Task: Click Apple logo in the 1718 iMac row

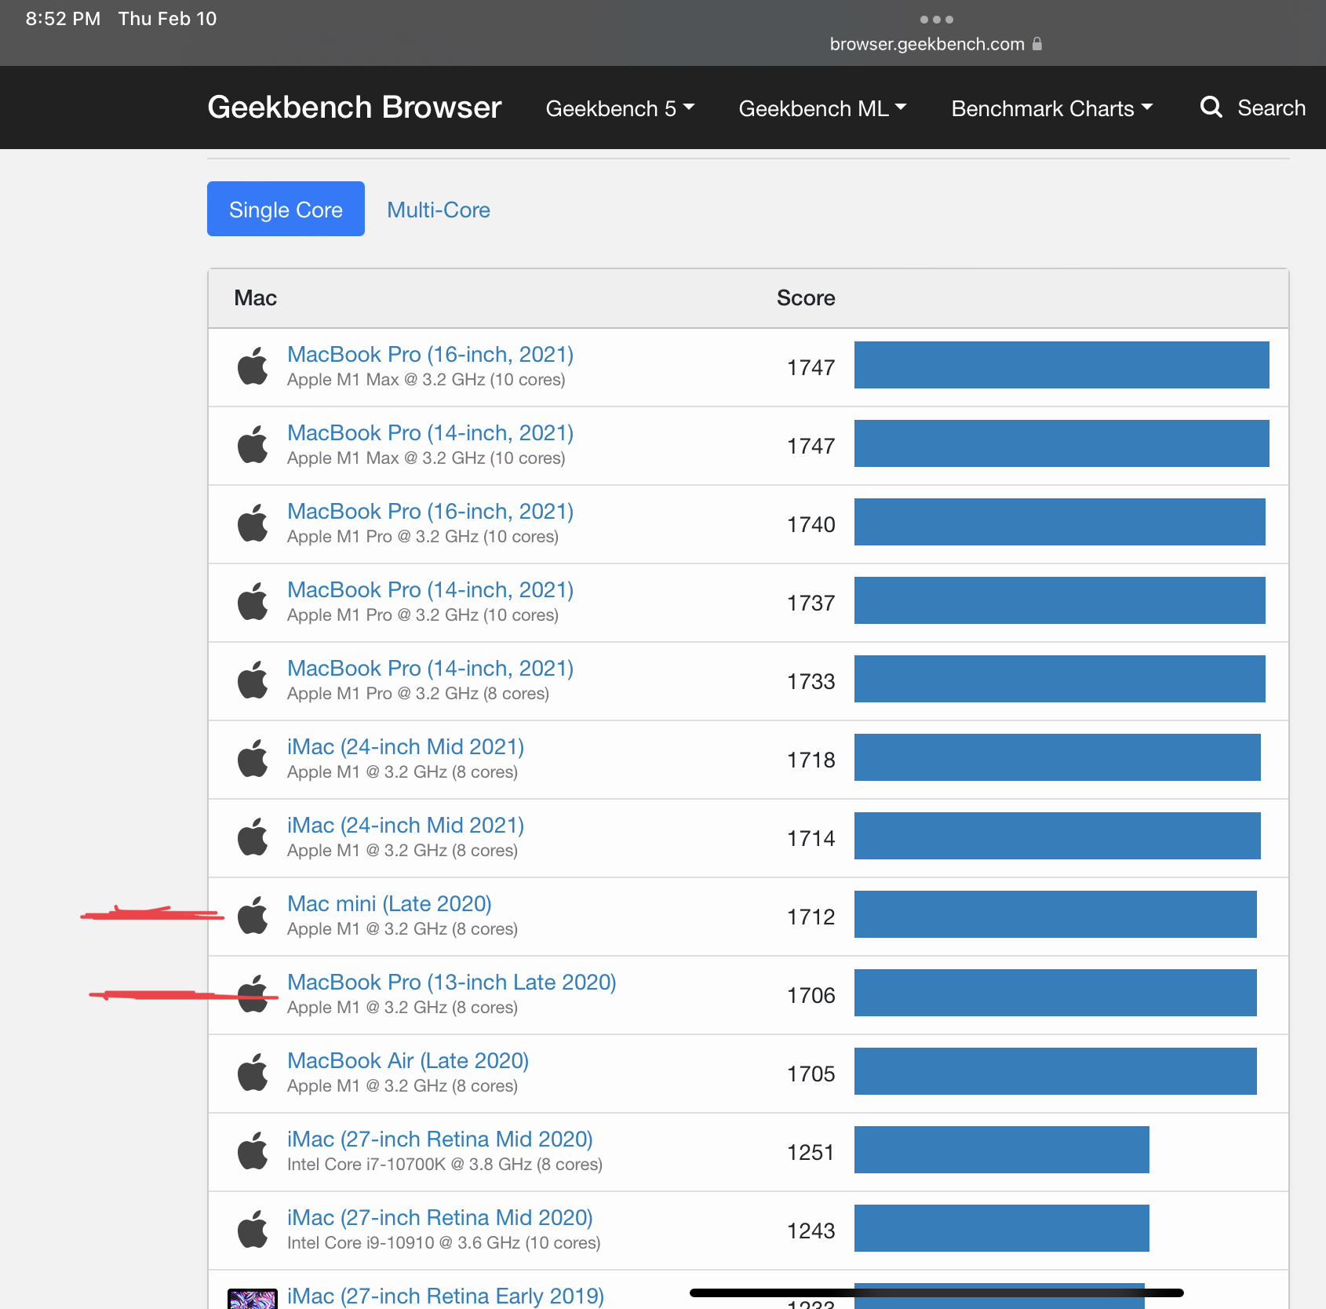Action: (x=253, y=758)
